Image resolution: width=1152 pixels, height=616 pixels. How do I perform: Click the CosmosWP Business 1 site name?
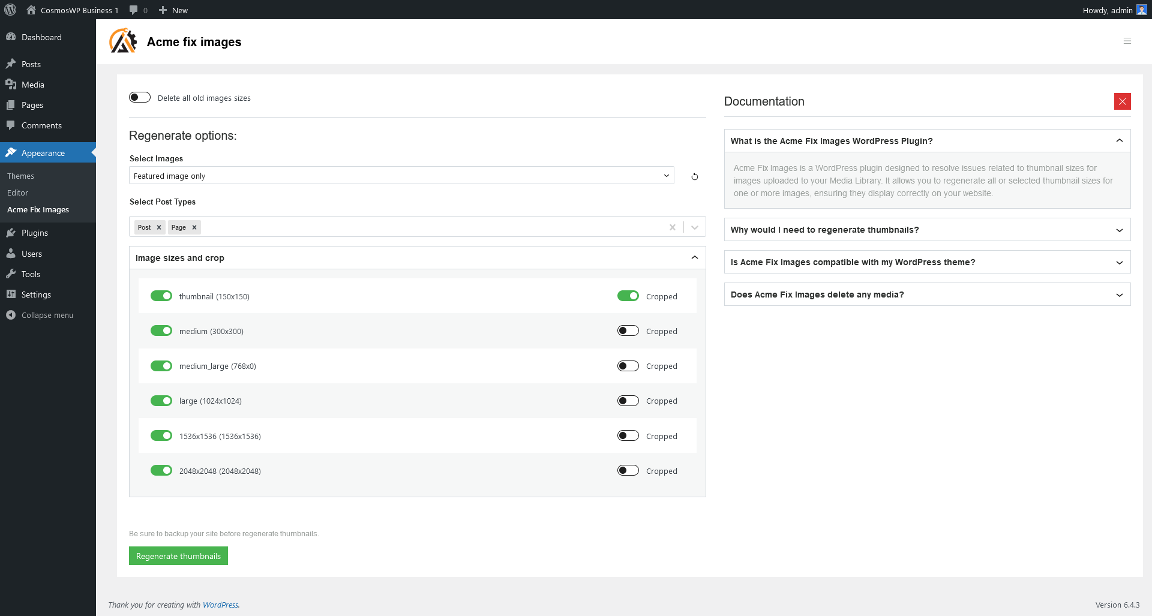click(x=79, y=10)
